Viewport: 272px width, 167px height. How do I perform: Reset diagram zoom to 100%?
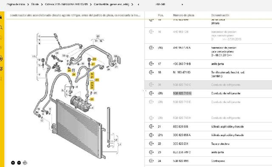tap(25, 163)
